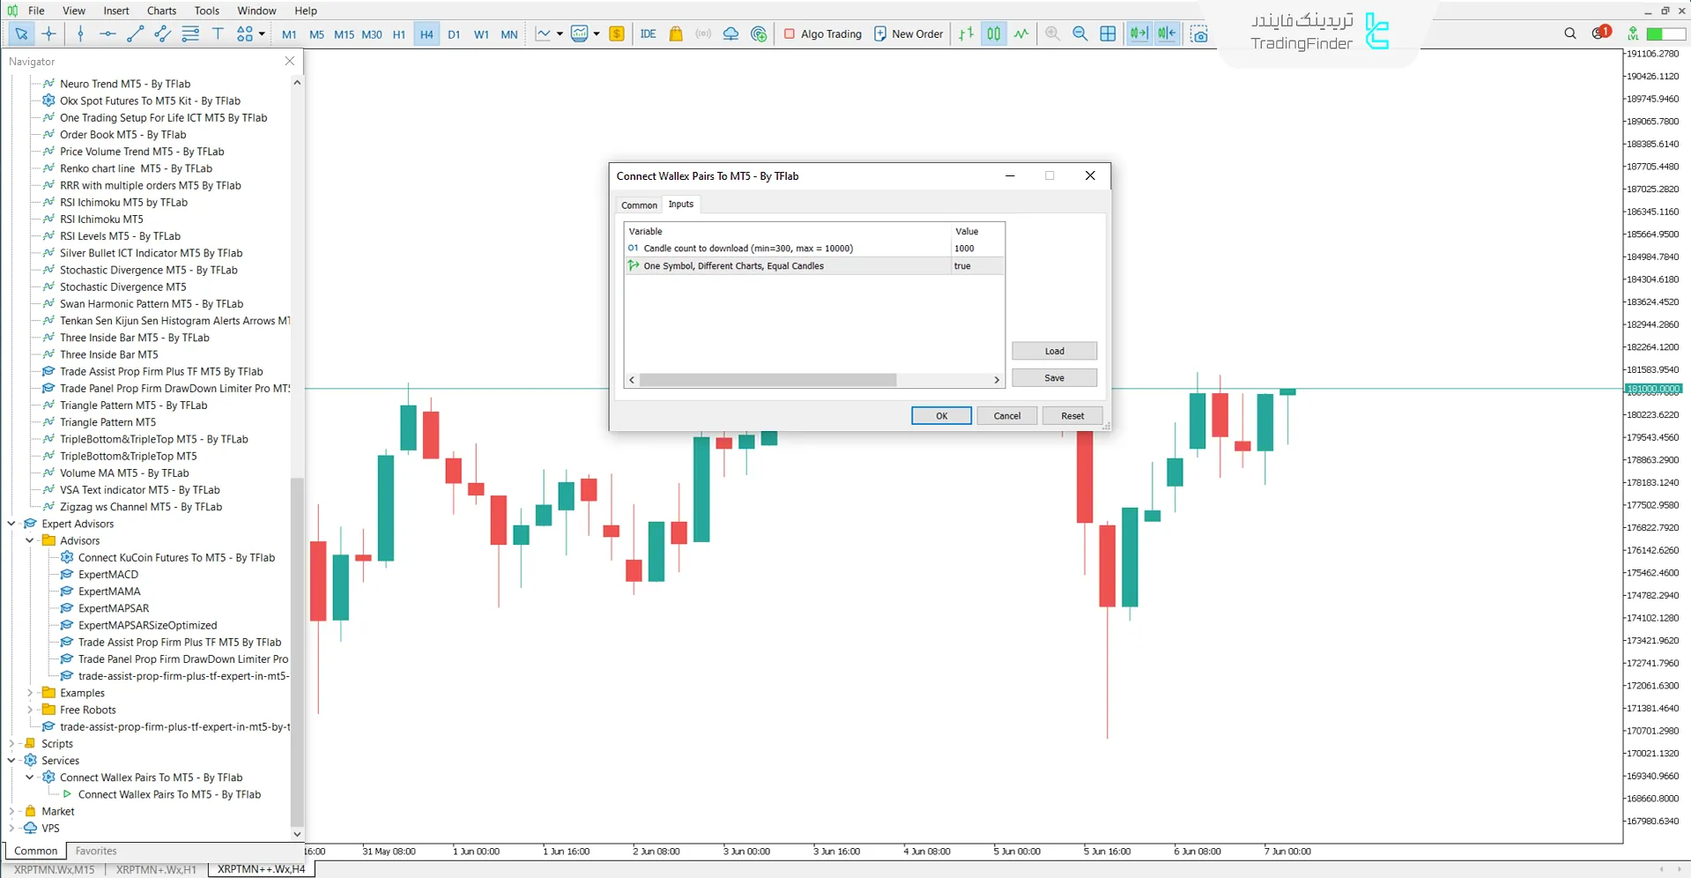This screenshot has width=1691, height=878.
Task: Click the text label tool
Action: pyautogui.click(x=218, y=33)
